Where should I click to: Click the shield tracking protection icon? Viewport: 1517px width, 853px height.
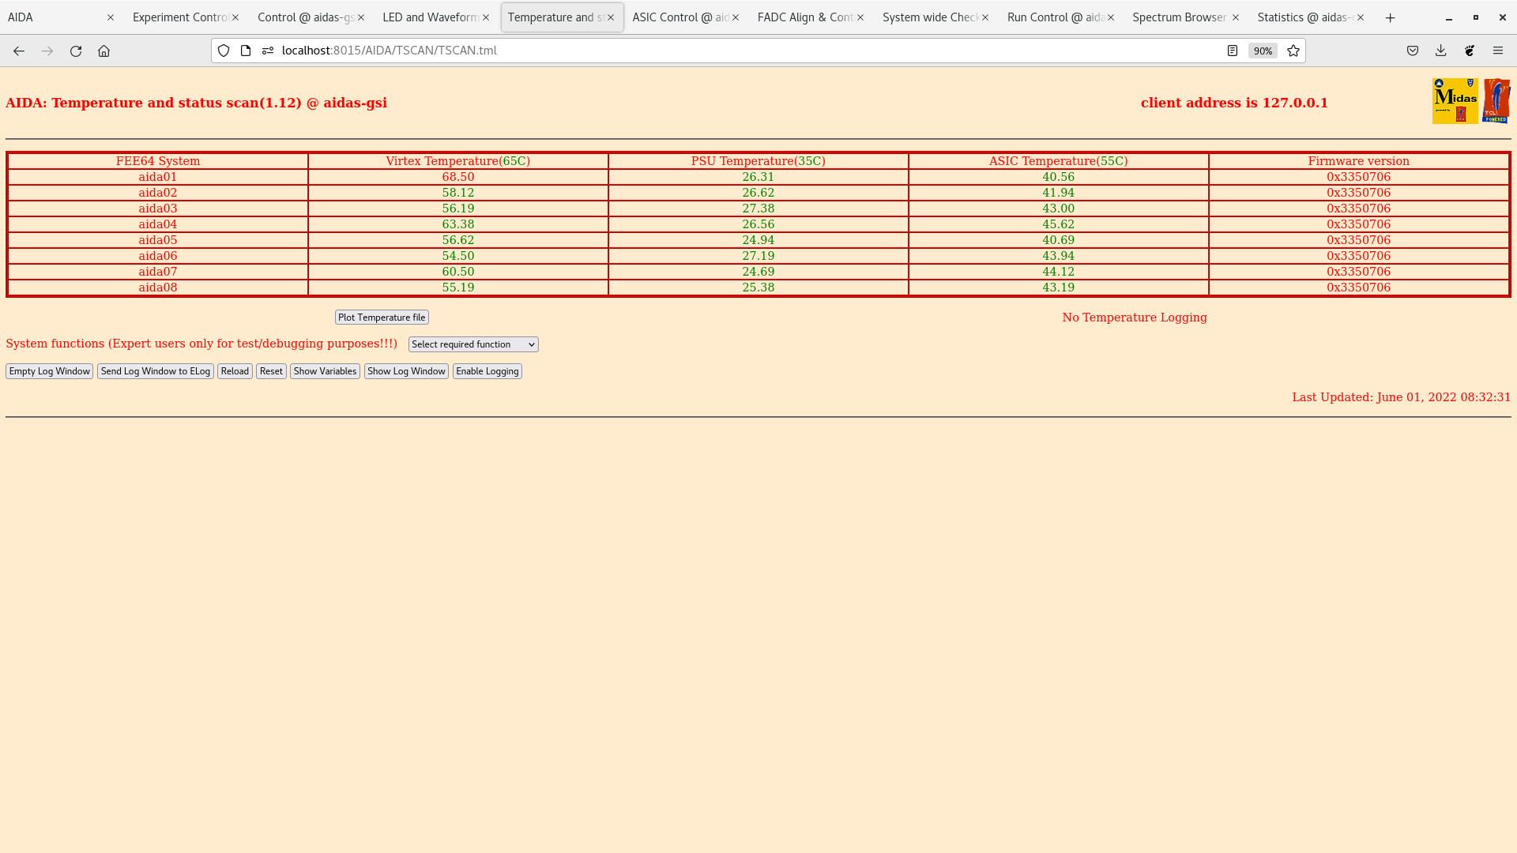click(224, 51)
